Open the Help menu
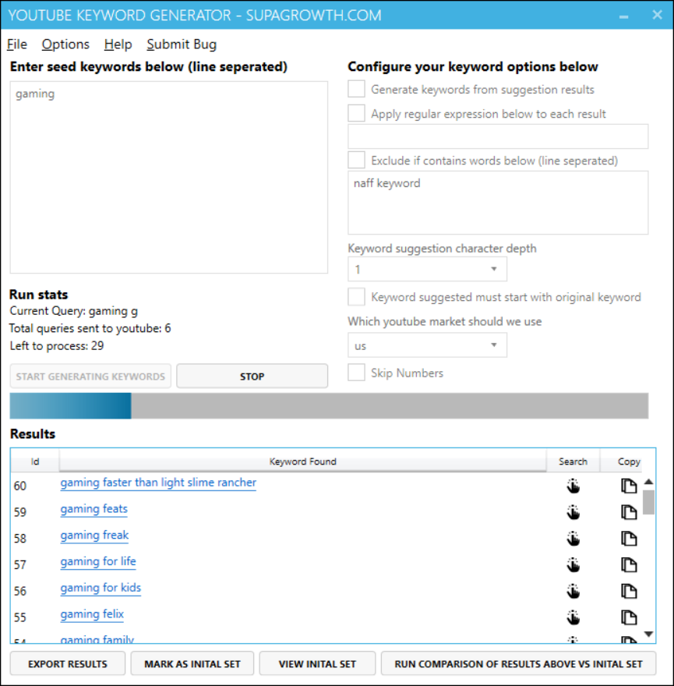Viewport: 674px width, 686px height. [x=118, y=44]
